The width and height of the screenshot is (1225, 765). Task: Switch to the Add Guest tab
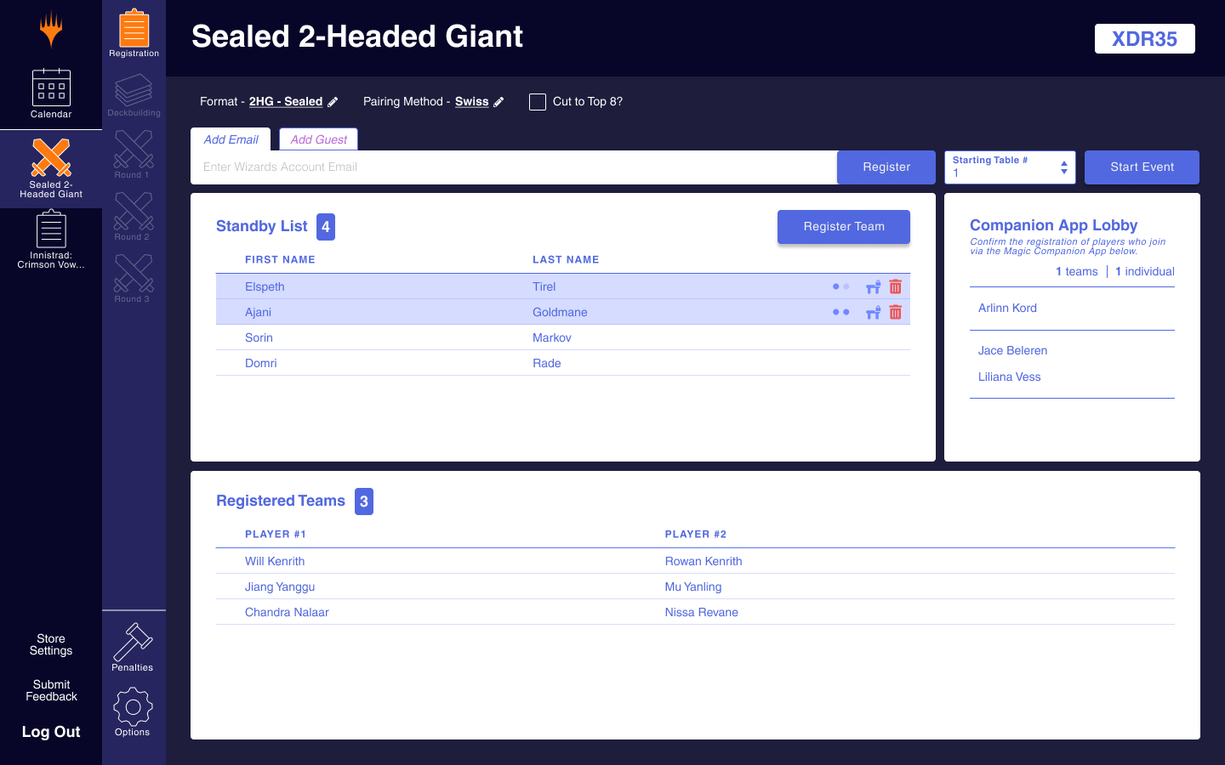click(x=318, y=139)
